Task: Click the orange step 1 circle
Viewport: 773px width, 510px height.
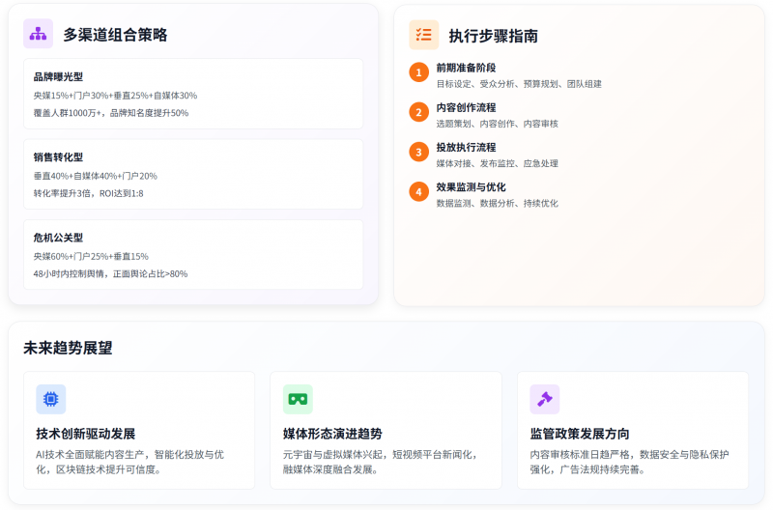Action: (418, 72)
